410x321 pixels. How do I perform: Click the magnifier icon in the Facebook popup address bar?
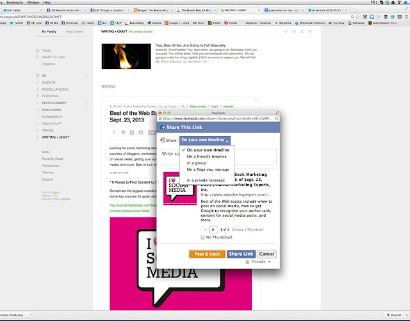coord(276,118)
